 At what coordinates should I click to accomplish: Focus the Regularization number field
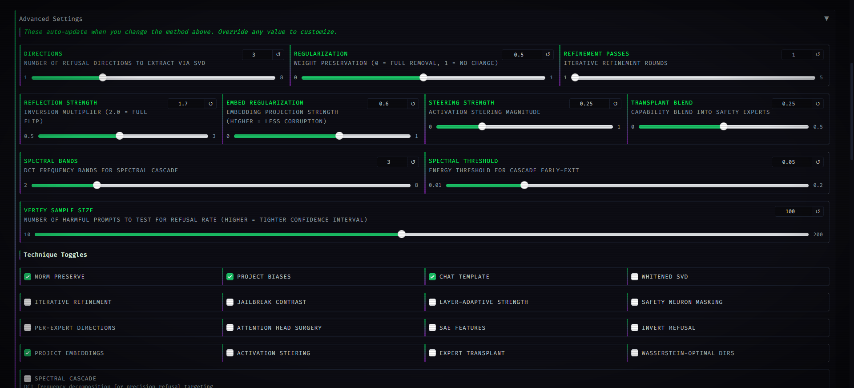522,54
